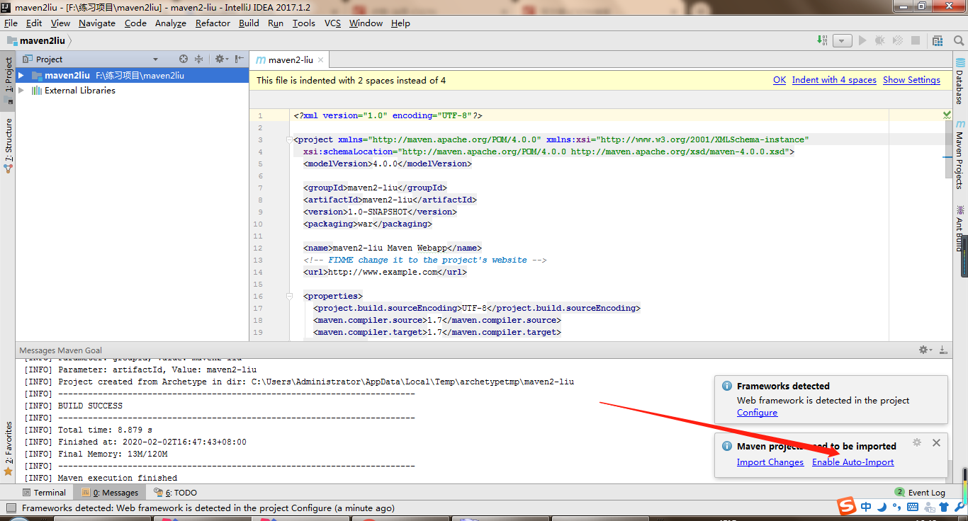968x521 pixels.
Task: Click Configure link in Frameworks detected popup
Action: [x=757, y=413]
